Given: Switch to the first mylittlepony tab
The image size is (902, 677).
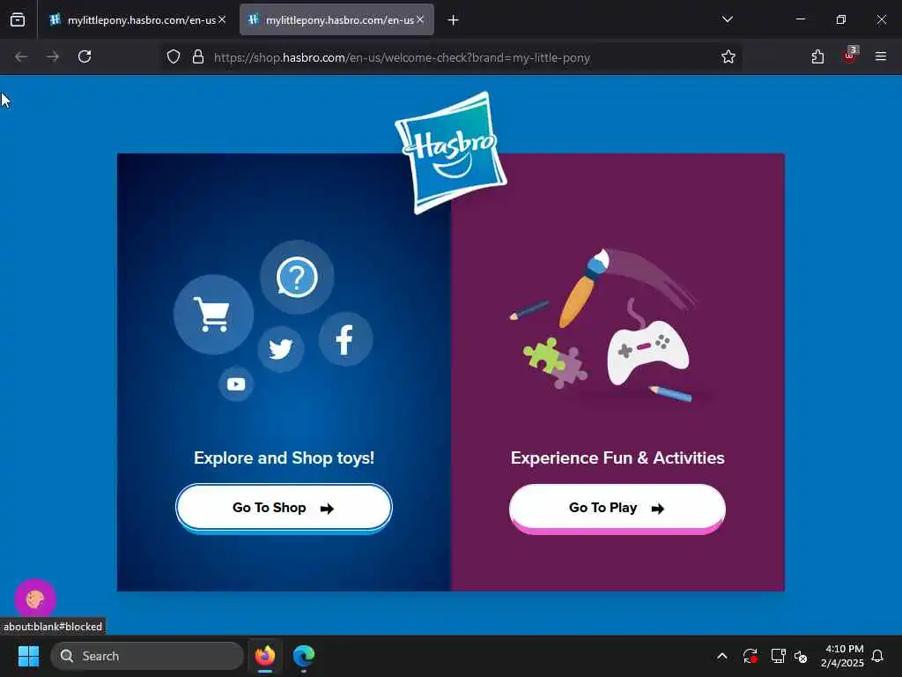Looking at the screenshot, I should 134,20.
